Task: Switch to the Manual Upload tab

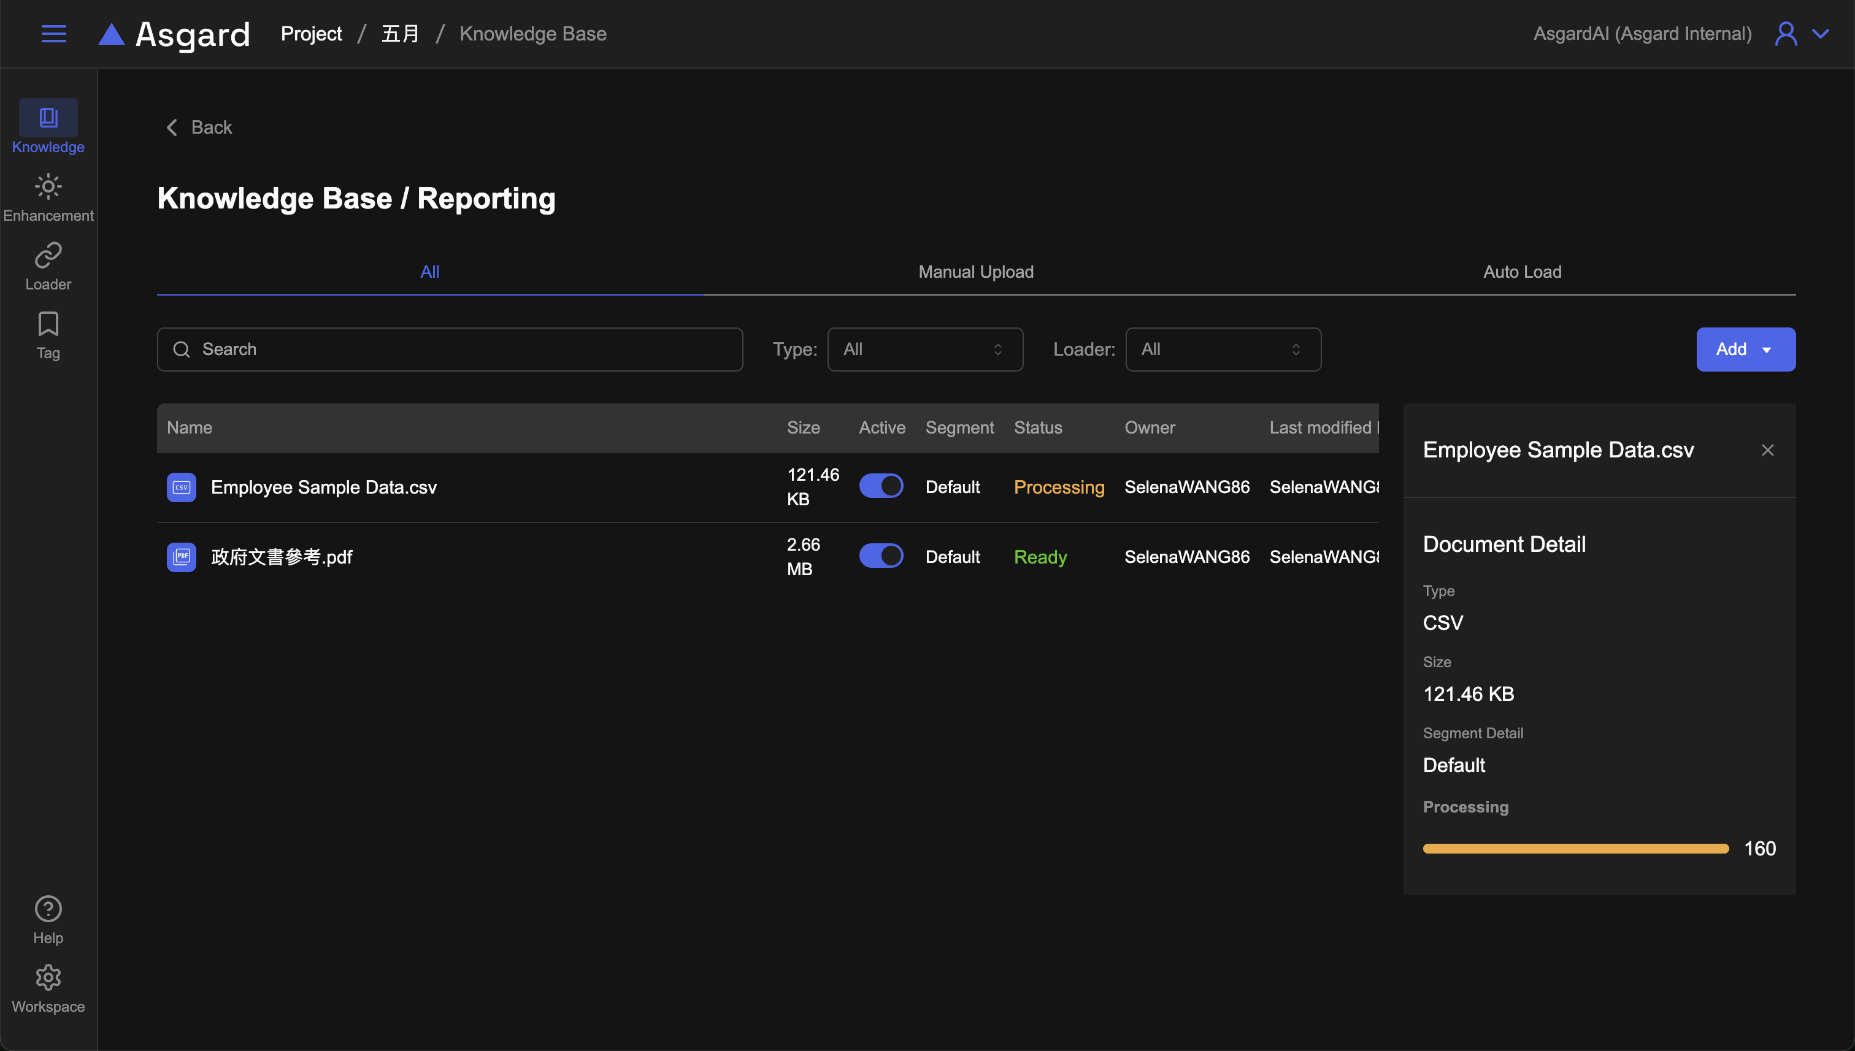Action: click(975, 272)
